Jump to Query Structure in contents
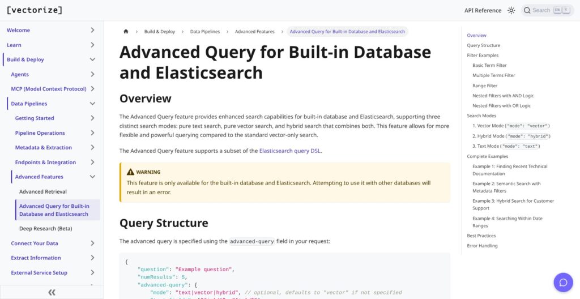Image resolution: width=580 pixels, height=299 pixels. pos(484,45)
